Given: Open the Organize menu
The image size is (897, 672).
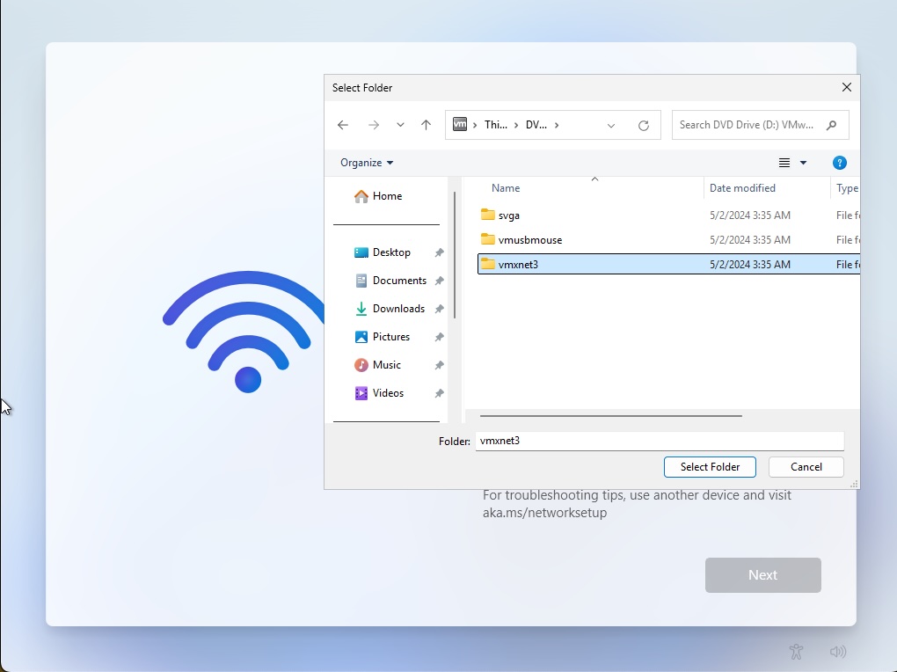Looking at the screenshot, I should click(x=367, y=163).
